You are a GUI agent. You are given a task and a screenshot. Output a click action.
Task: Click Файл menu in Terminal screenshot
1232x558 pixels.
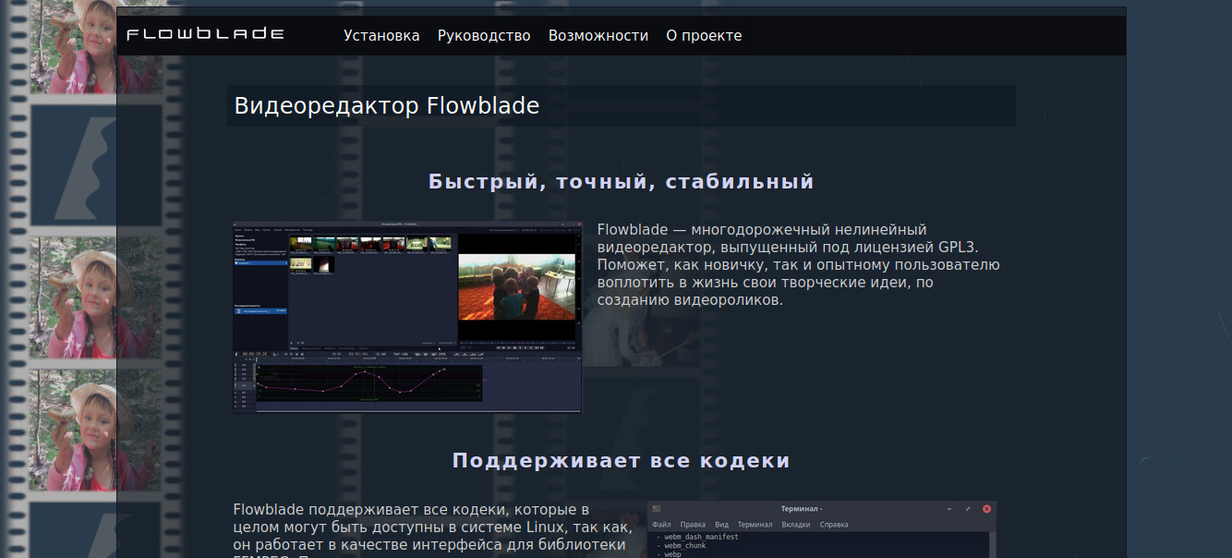tap(661, 525)
